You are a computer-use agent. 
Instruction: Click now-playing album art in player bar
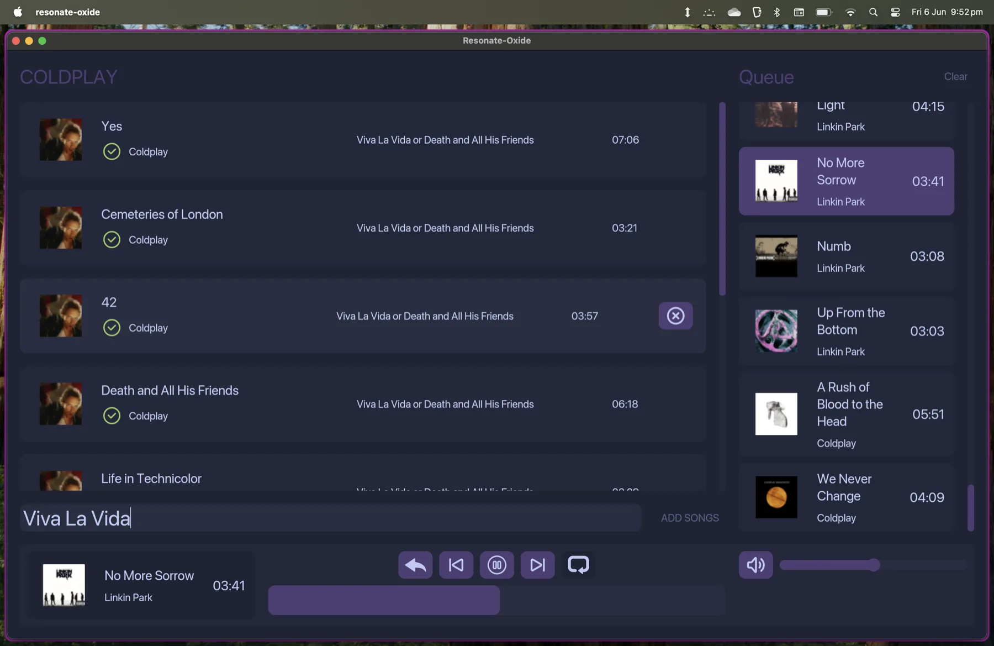click(64, 585)
